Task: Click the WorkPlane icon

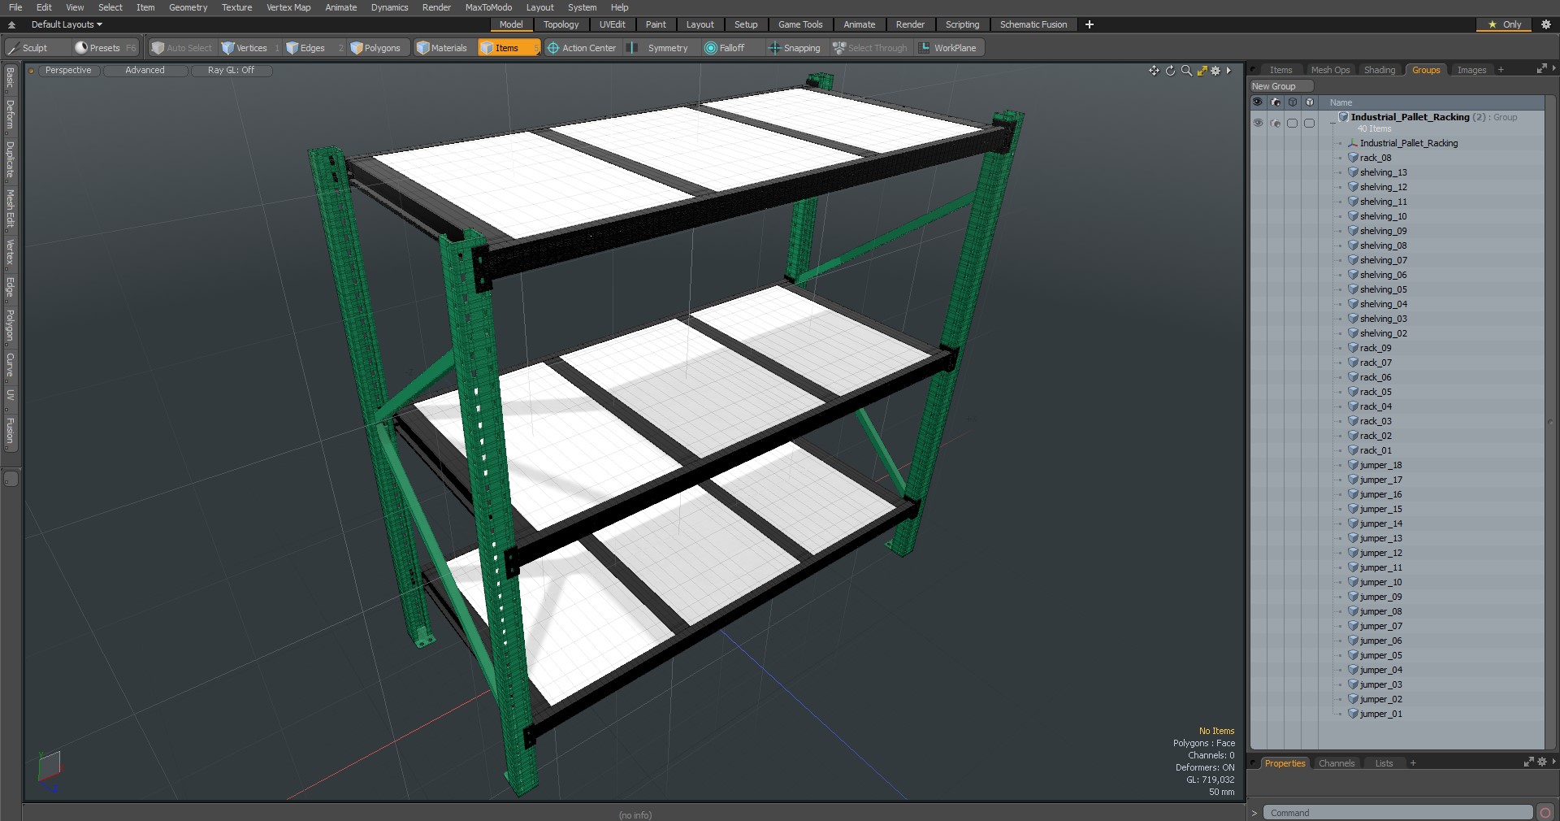Action: (x=924, y=48)
